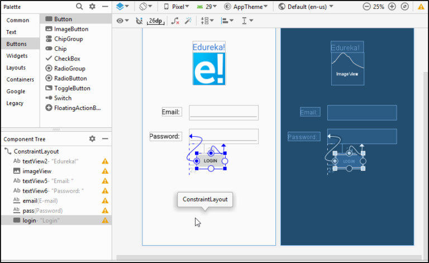This screenshot has width=429, height=263.
Task: Clear all constraints icon in toolbar
Action: (x=175, y=21)
